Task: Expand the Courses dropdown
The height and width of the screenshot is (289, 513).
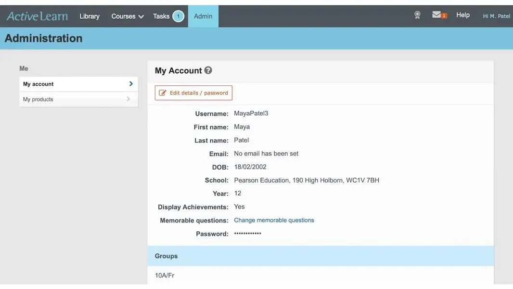Action: [127, 16]
